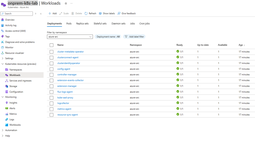Viewport: 255px width, 141px height.
Task: Check the config-agent row checkbox
Action: [x=52, y=69]
